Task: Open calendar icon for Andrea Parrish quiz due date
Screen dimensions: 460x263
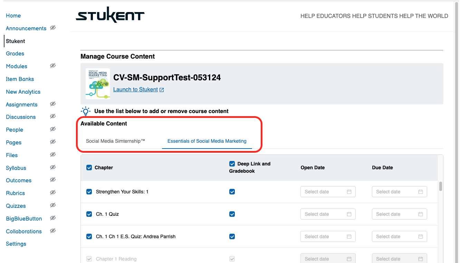Action: pyautogui.click(x=420, y=236)
